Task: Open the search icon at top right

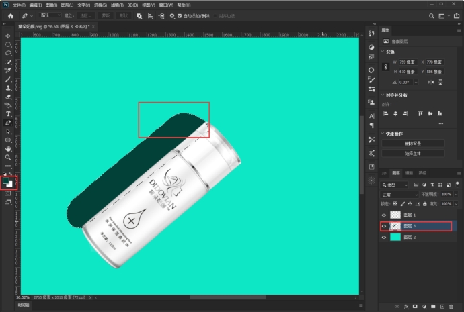Action: [x=432, y=16]
